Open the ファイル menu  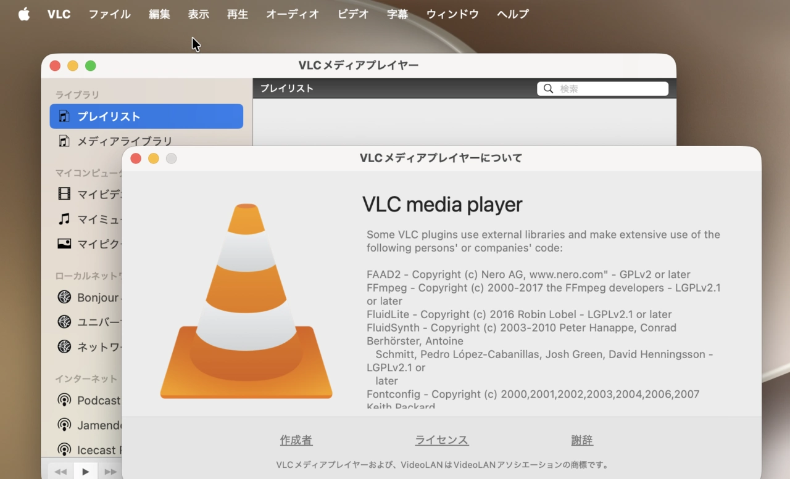pyautogui.click(x=109, y=14)
